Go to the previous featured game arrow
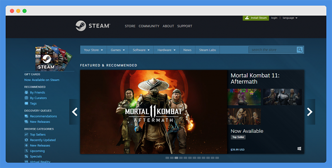The height and width of the screenshot is (168, 332). (75, 112)
